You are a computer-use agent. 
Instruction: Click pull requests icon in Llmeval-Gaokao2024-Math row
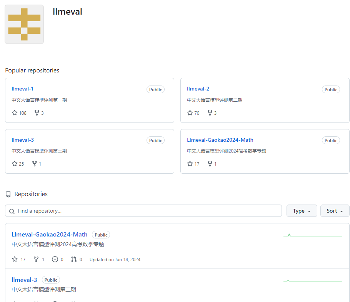click(x=74, y=259)
